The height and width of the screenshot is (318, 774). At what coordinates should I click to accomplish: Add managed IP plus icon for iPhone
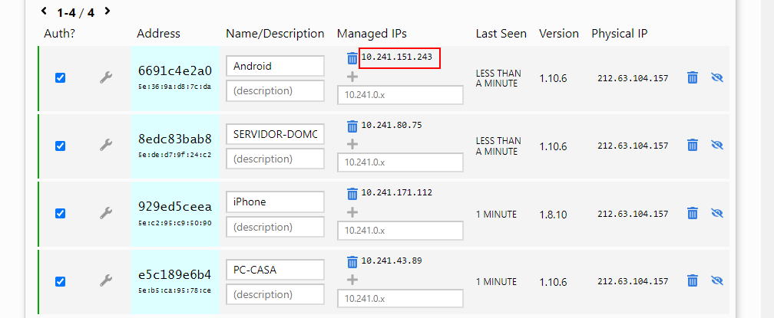pyautogui.click(x=352, y=212)
